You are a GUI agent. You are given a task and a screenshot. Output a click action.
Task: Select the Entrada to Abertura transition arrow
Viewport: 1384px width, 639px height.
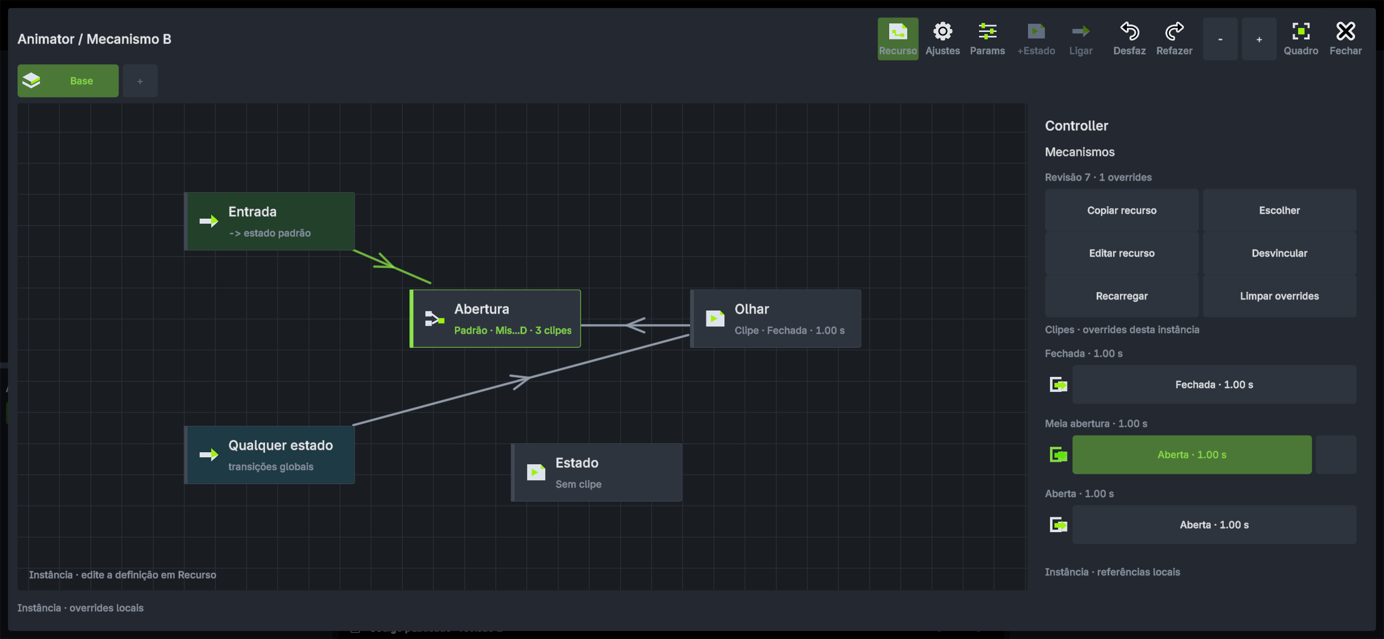(391, 266)
